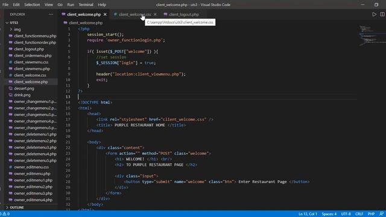Change PHP language mode
Screen dimensions: 386x217
click(x=371, y=214)
